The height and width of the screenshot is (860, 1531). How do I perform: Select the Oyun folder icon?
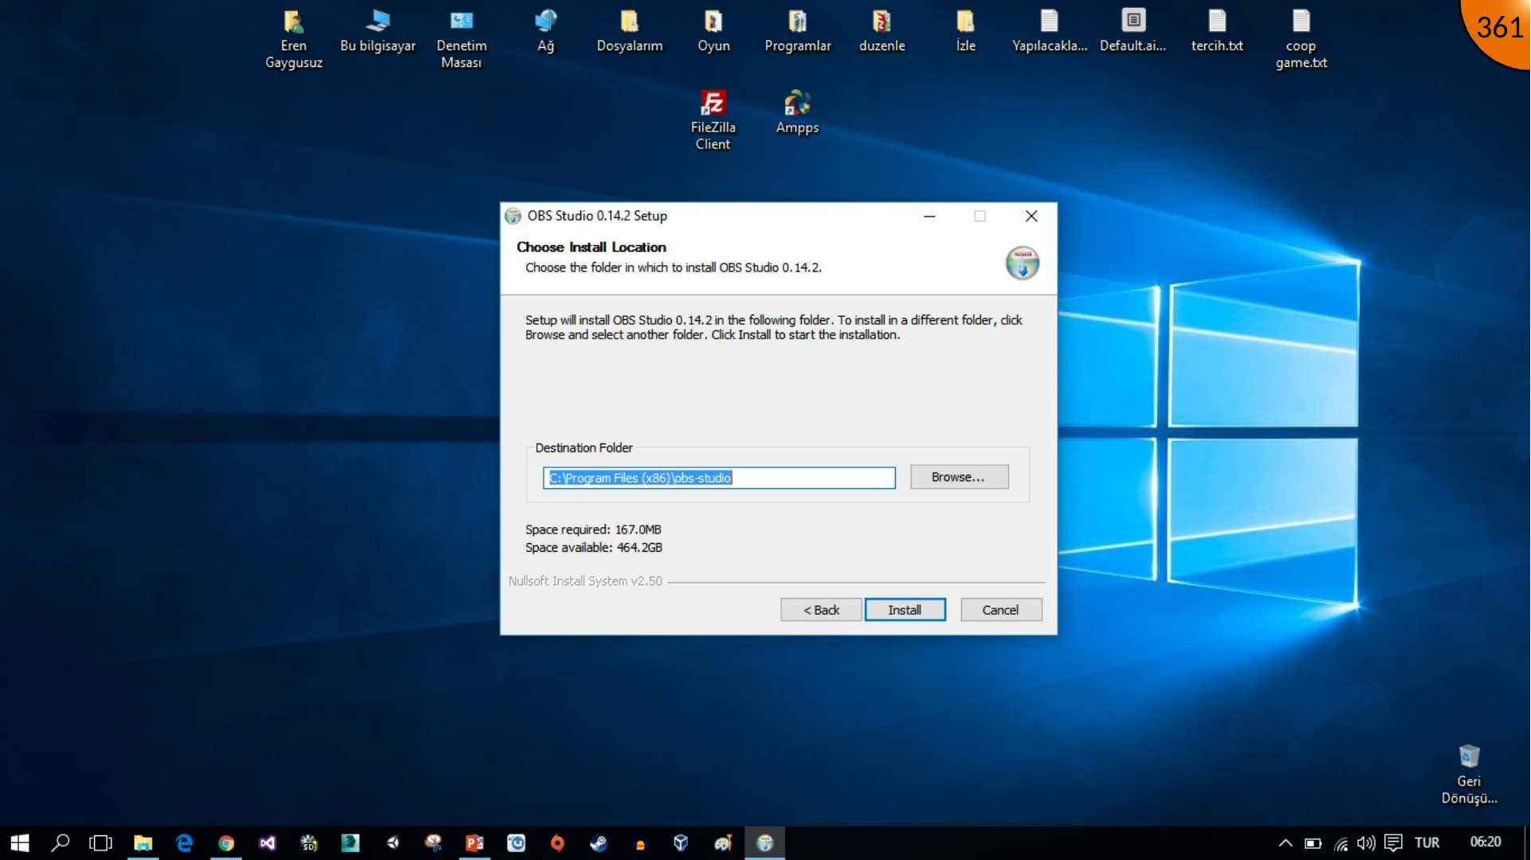713,32
